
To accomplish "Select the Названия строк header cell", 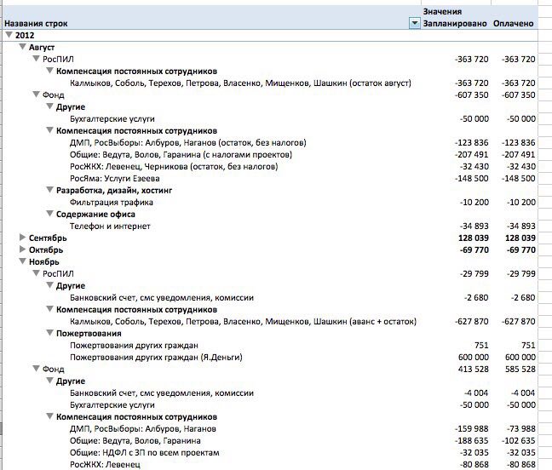I will [36, 24].
